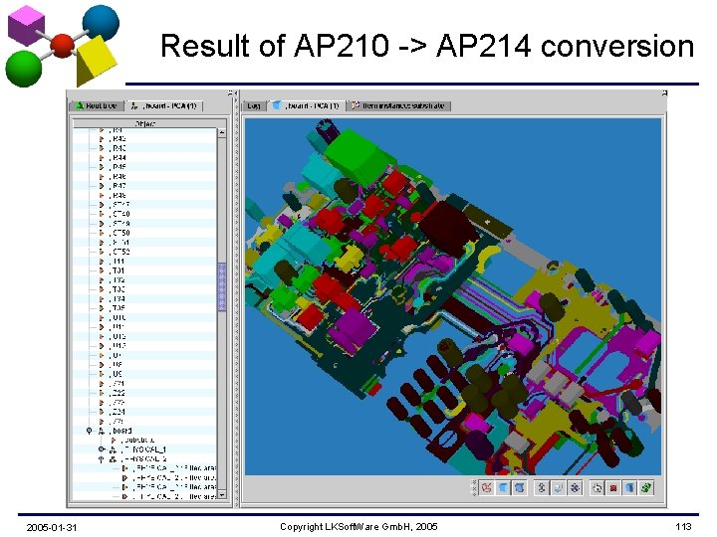
Task: Click the tree vertical scrollbar thumb
Action: click(x=222, y=286)
